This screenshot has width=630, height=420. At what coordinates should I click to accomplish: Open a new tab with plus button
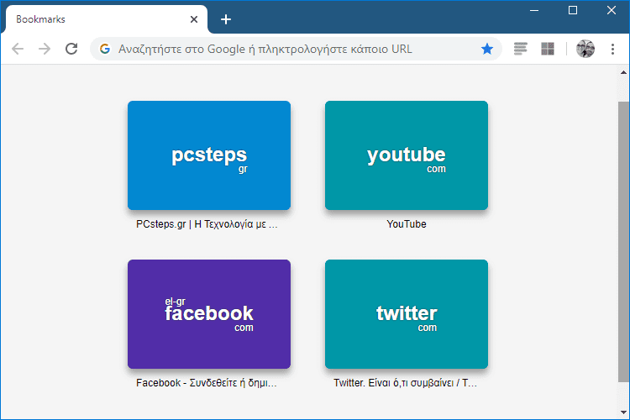coord(226,19)
